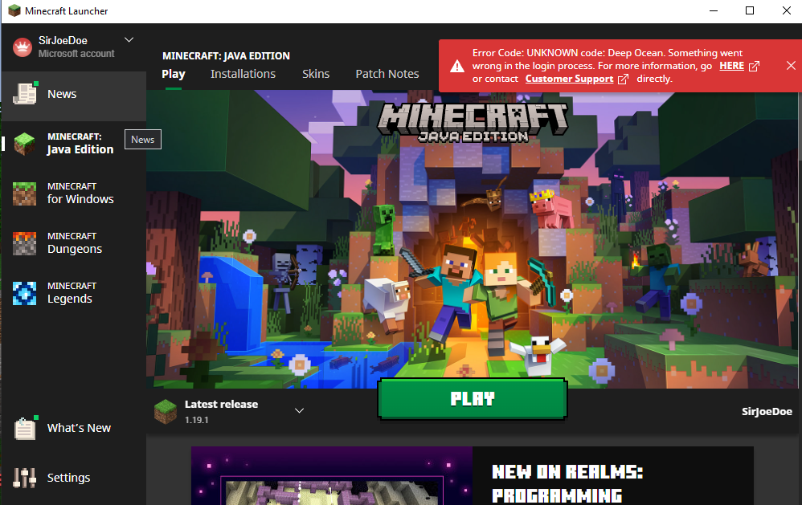Click the Latest release grass block icon
Screen dimensions: 802x505
click(x=166, y=411)
